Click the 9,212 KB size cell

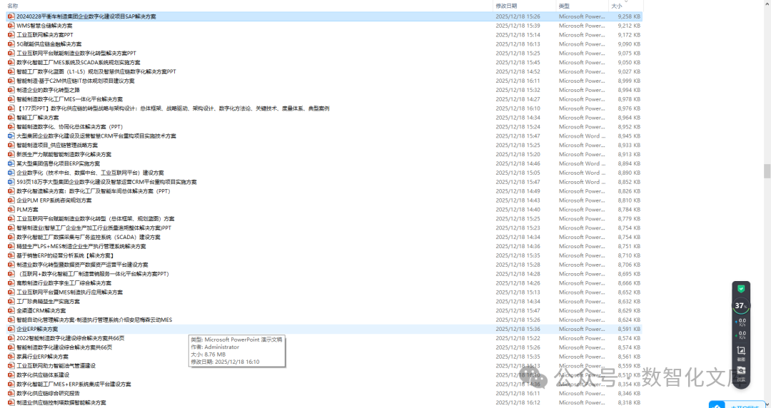(x=629, y=26)
